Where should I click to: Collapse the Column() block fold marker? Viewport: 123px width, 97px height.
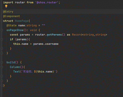tap(2, 67)
